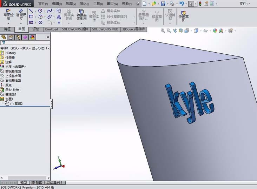Save the part with the floppy icon

coord(163,4)
